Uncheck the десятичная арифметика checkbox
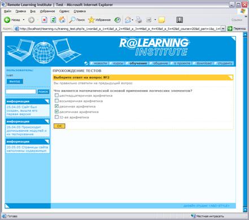Screen dimensions: 249x220 click(x=56, y=111)
